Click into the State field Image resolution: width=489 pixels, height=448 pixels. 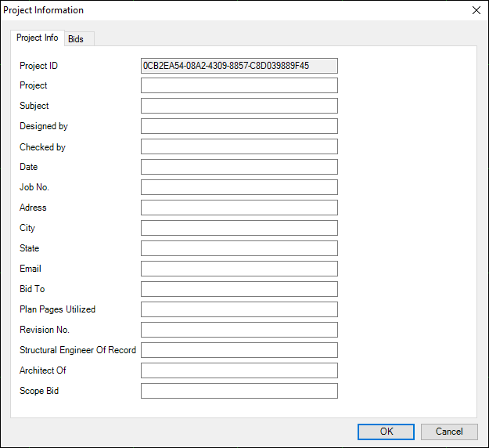pyautogui.click(x=239, y=248)
